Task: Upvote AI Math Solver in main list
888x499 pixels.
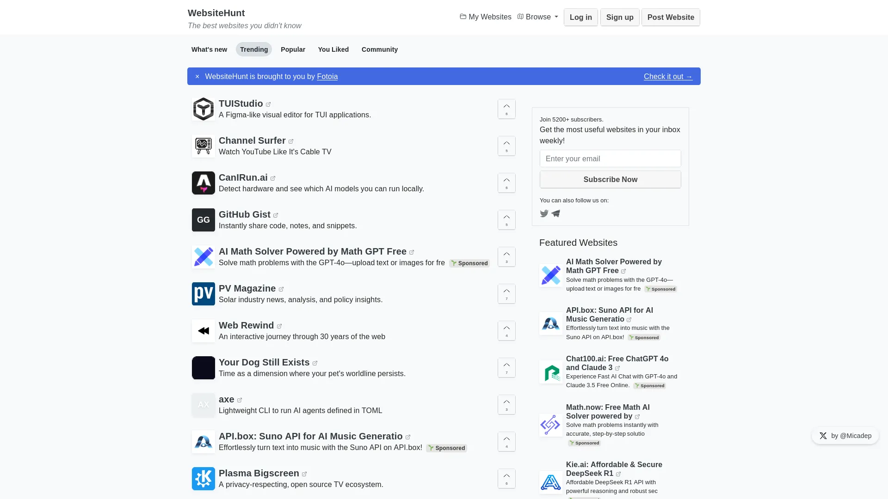Action: (506, 257)
